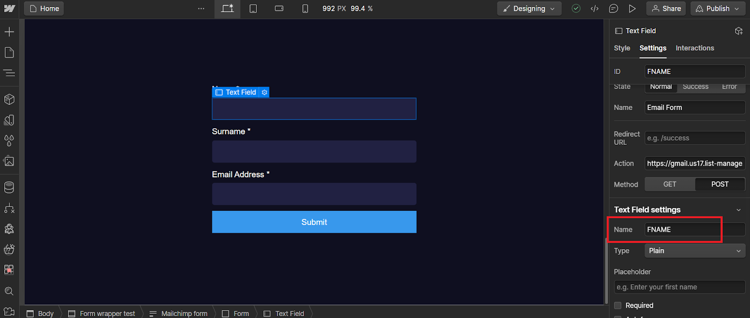Open the help and video tutorials icon
This screenshot has width=750, height=318.
click(x=9, y=311)
